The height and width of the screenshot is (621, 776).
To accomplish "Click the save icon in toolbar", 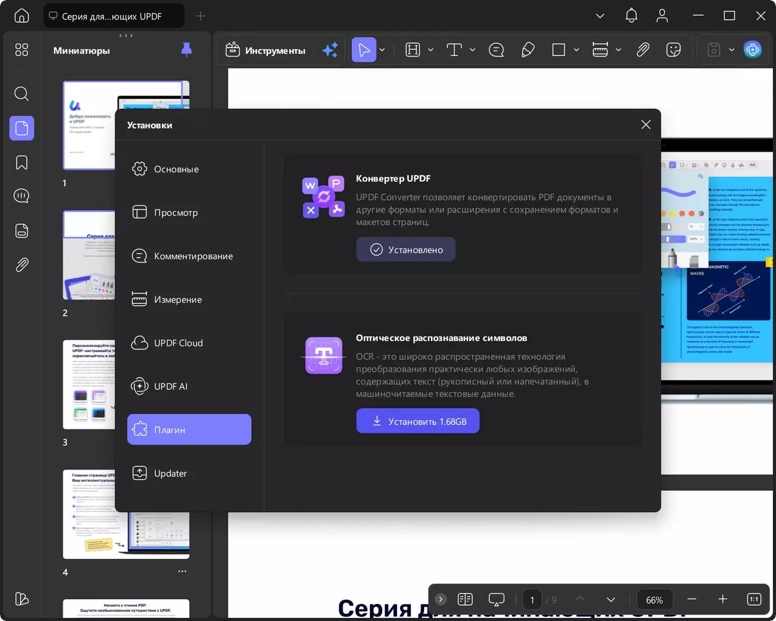I will point(714,50).
